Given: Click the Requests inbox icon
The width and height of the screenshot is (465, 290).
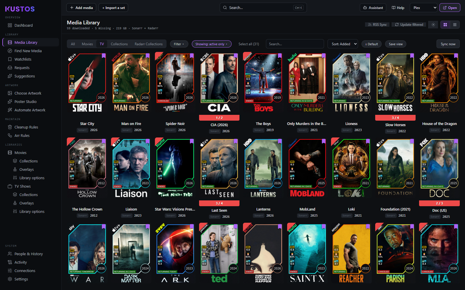Looking at the screenshot, I should pos(10,68).
